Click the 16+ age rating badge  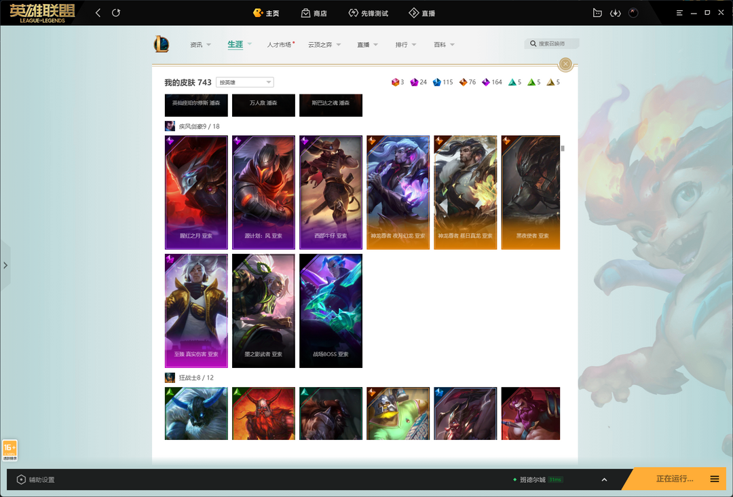(10, 450)
